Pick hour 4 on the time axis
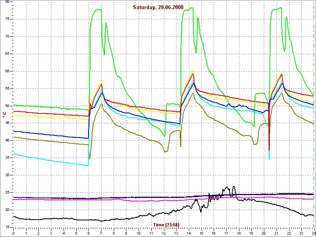The height and width of the screenshot is (237, 316). pos(64,233)
